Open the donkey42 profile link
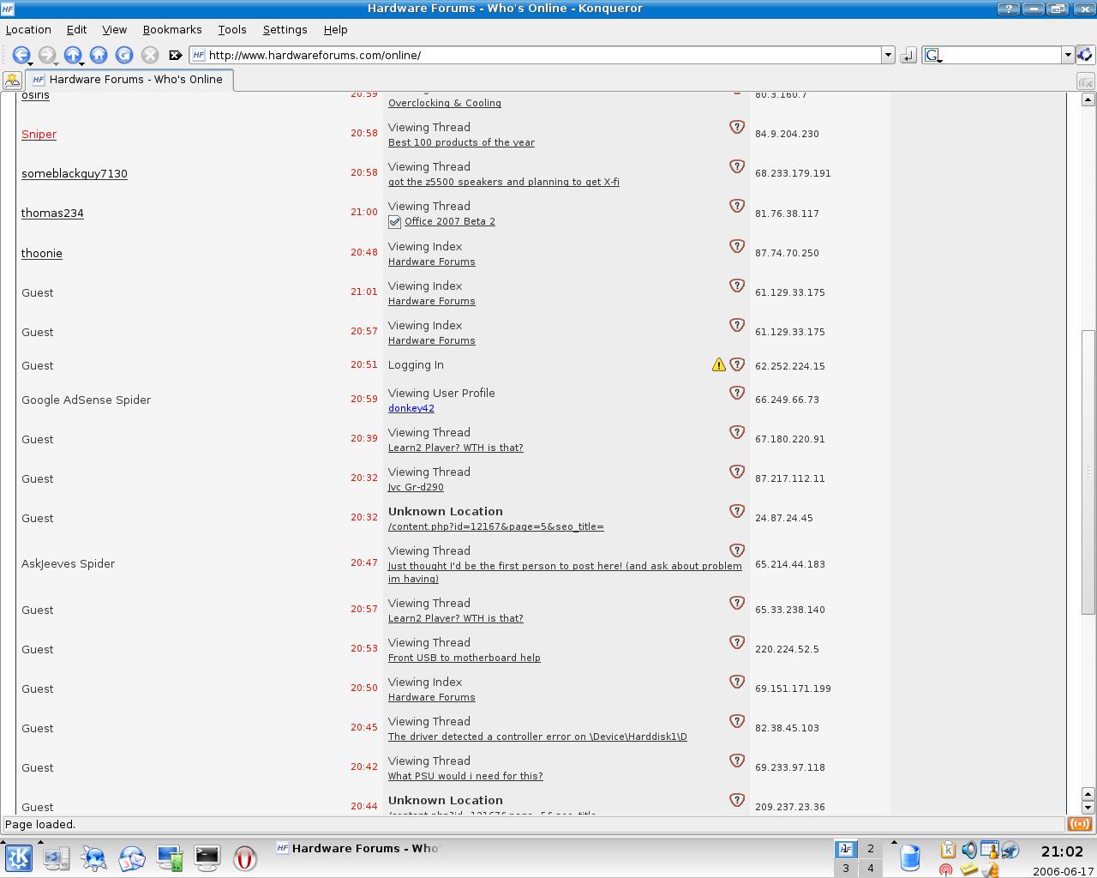Screen dimensions: 1097x878 (411, 408)
